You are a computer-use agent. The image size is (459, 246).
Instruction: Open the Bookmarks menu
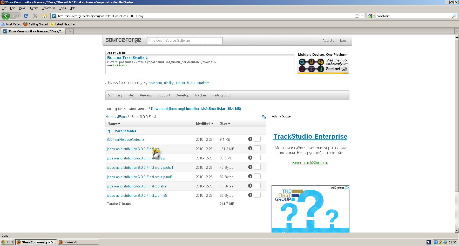click(48, 8)
